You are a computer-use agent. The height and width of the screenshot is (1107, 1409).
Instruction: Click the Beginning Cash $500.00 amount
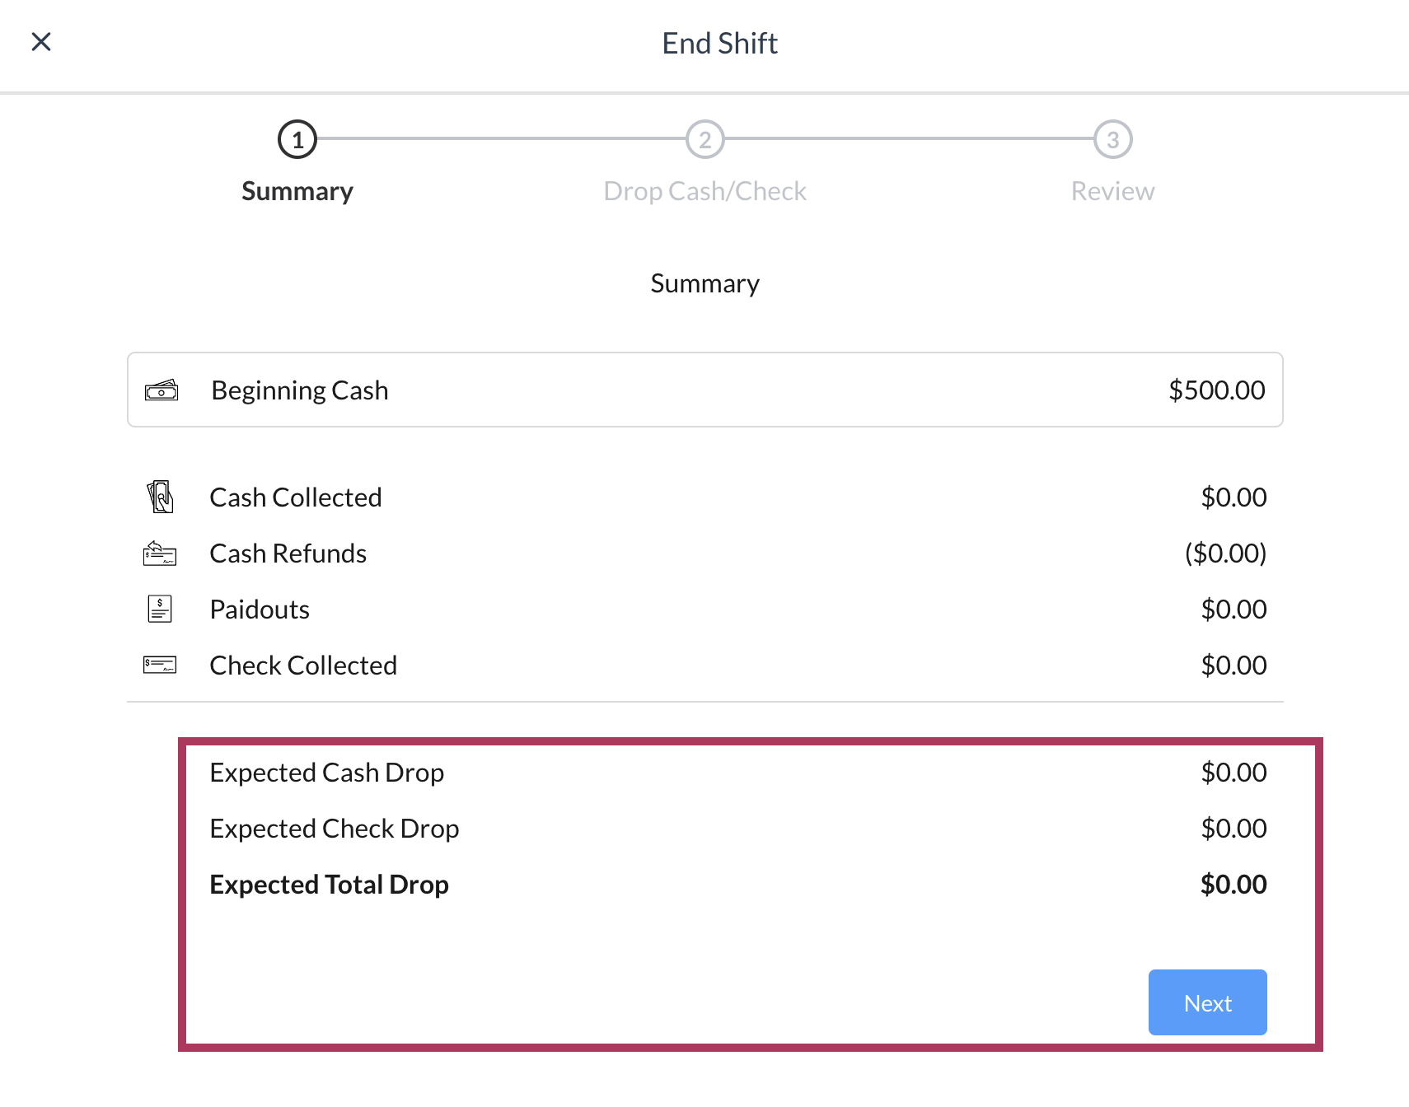point(1217,390)
